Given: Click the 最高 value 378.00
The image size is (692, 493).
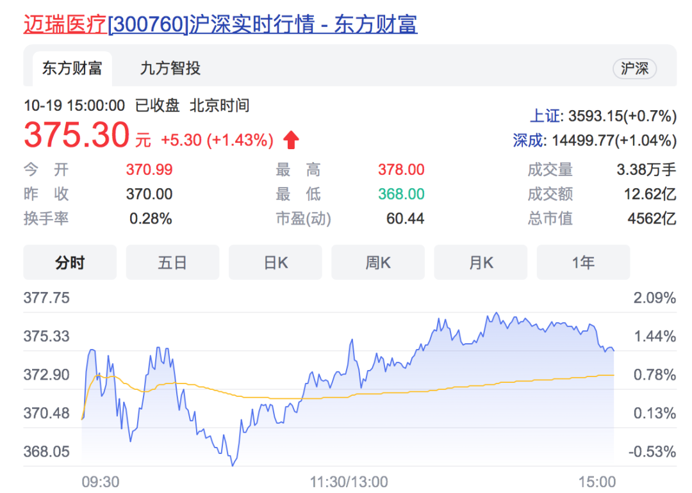Looking at the screenshot, I should (x=400, y=170).
